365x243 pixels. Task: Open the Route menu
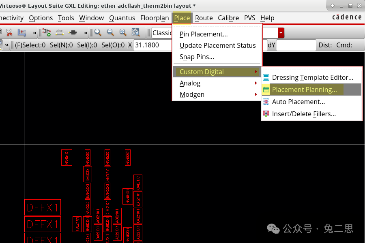204,18
